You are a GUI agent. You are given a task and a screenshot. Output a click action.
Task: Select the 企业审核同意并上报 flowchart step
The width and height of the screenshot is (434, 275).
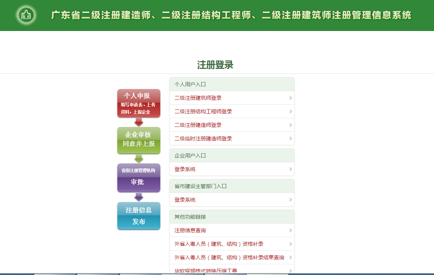(x=139, y=140)
